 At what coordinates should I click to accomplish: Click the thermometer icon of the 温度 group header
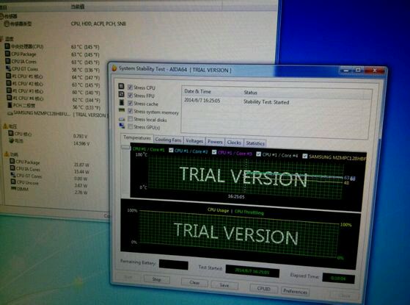(2, 39)
